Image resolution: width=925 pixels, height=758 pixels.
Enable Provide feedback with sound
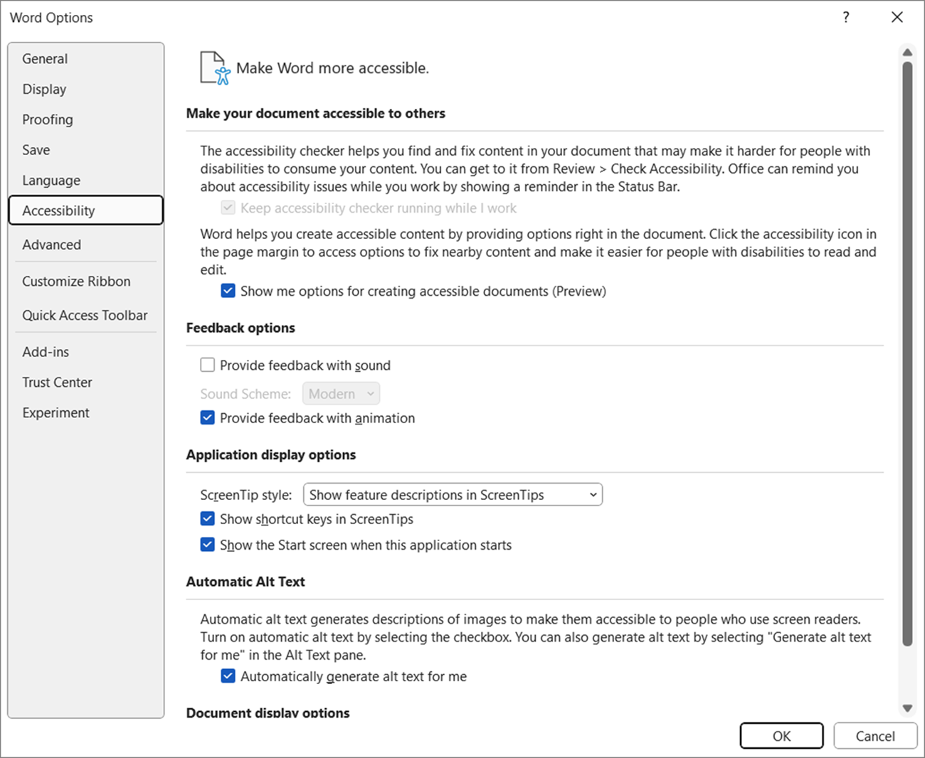tap(207, 364)
